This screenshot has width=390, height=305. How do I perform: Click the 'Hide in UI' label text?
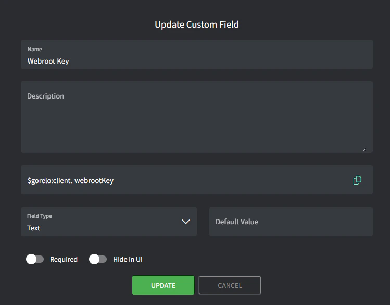(x=128, y=259)
